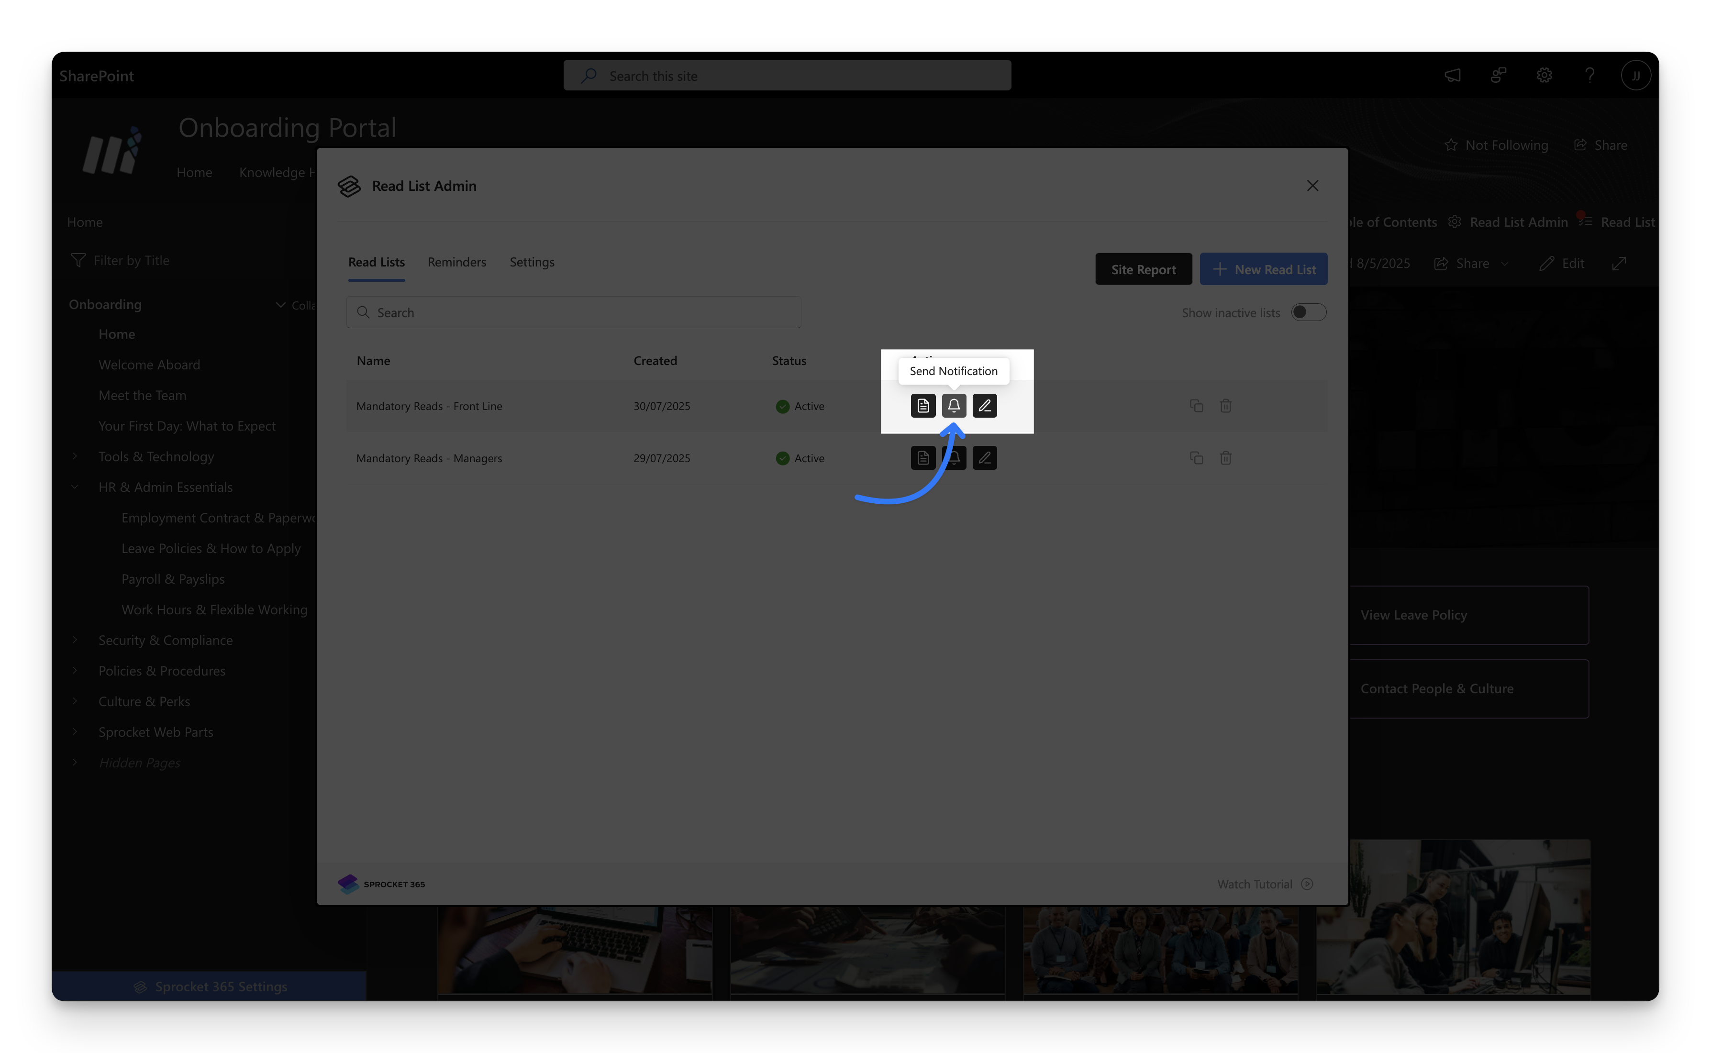Duplicate the Mandatory Reads - Managers list

pyautogui.click(x=1196, y=457)
